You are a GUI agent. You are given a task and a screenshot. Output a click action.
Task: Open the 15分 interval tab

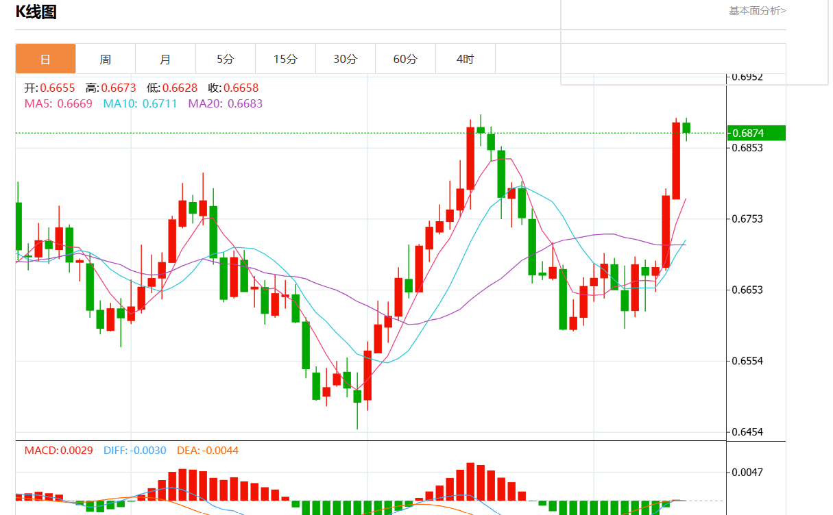(285, 59)
